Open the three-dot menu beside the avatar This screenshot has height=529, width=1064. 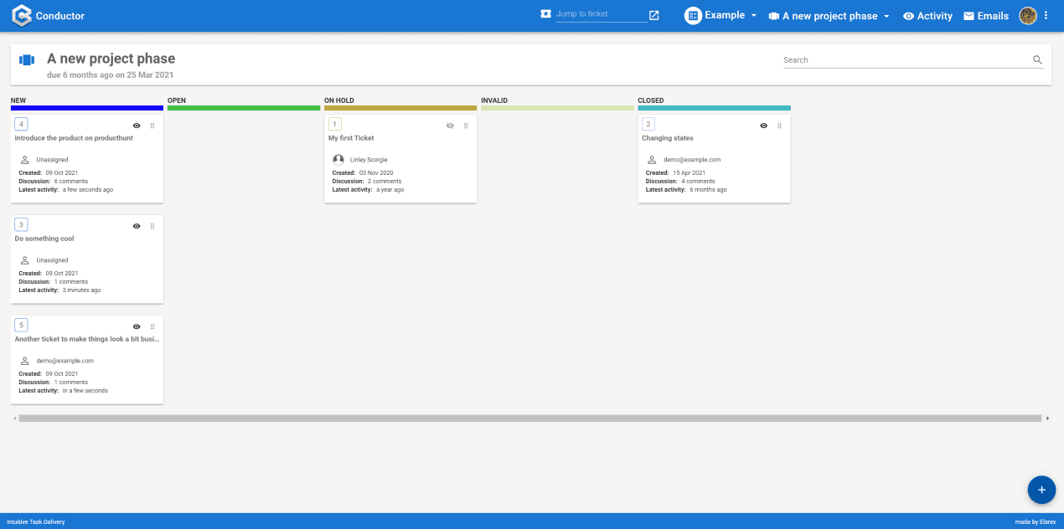[1046, 16]
